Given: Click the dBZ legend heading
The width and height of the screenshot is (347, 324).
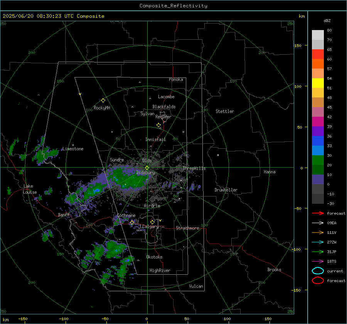Looking at the screenshot, I should [327, 21].
